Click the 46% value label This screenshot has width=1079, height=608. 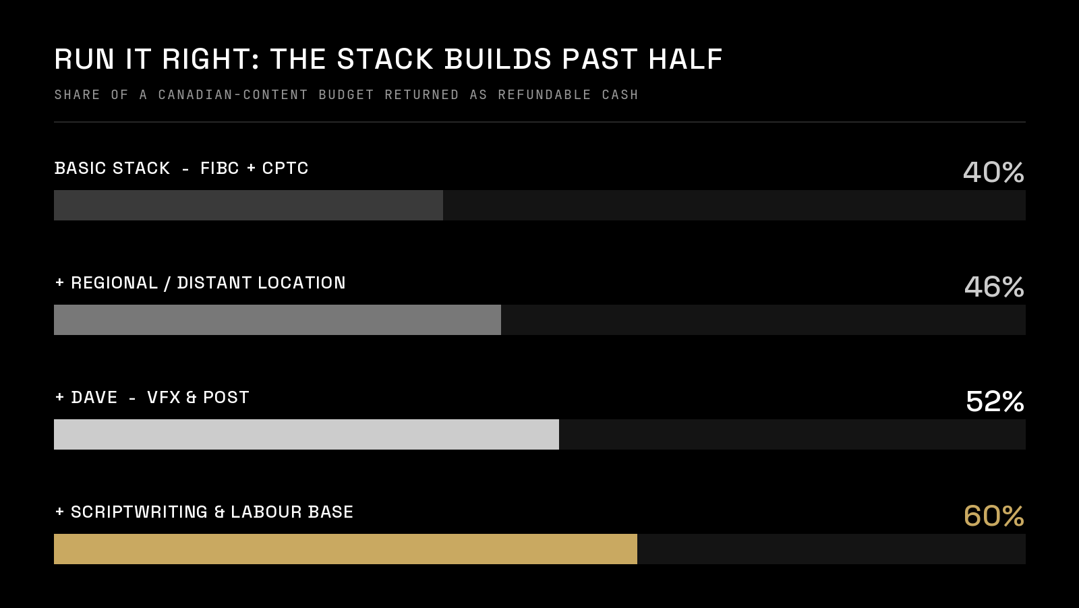tap(994, 286)
